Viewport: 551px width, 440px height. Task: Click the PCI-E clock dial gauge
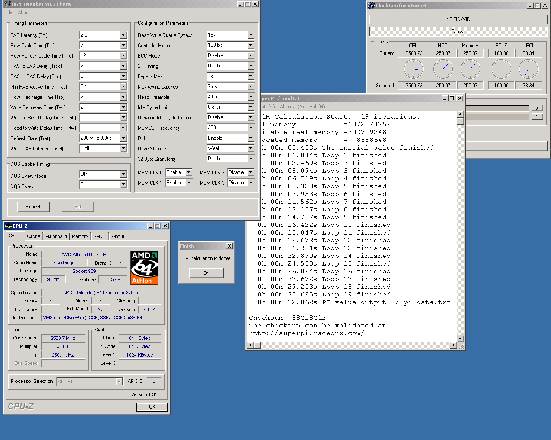[501, 69]
